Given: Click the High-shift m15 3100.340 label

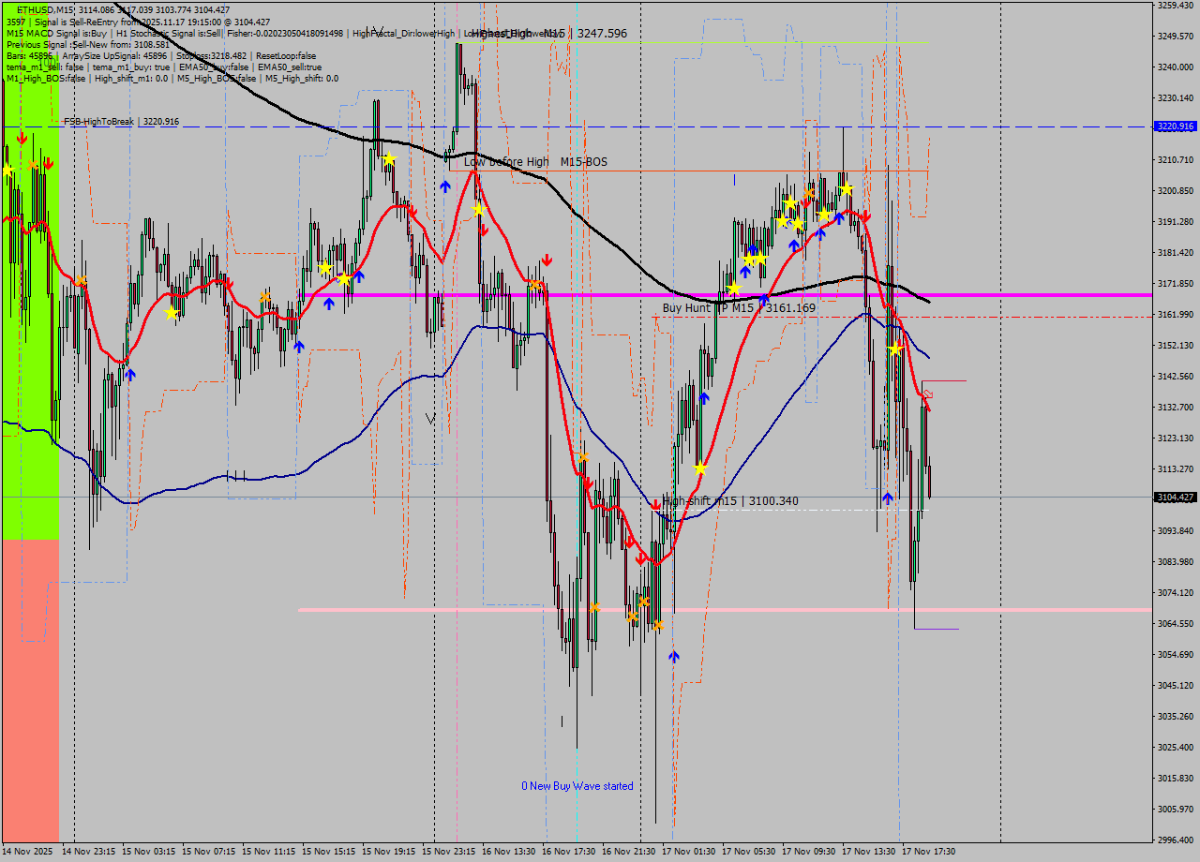Looking at the screenshot, I should 731,501.
